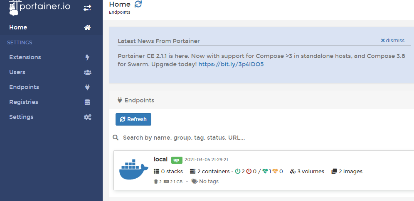Click the Home page title
The width and height of the screenshot is (414, 201).
(120, 4)
